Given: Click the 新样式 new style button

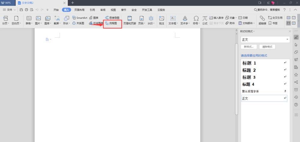Looking at the screenshot, I should [249, 47].
